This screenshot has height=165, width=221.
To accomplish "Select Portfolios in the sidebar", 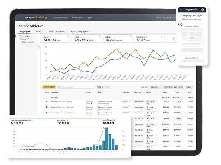I will click(23, 39).
